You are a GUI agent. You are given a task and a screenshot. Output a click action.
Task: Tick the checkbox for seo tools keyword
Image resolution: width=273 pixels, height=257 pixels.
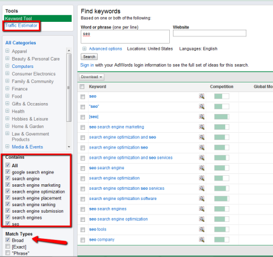83,230
